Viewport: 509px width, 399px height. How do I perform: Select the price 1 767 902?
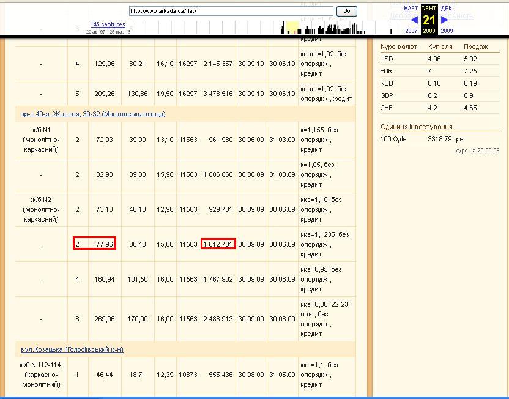218,279
